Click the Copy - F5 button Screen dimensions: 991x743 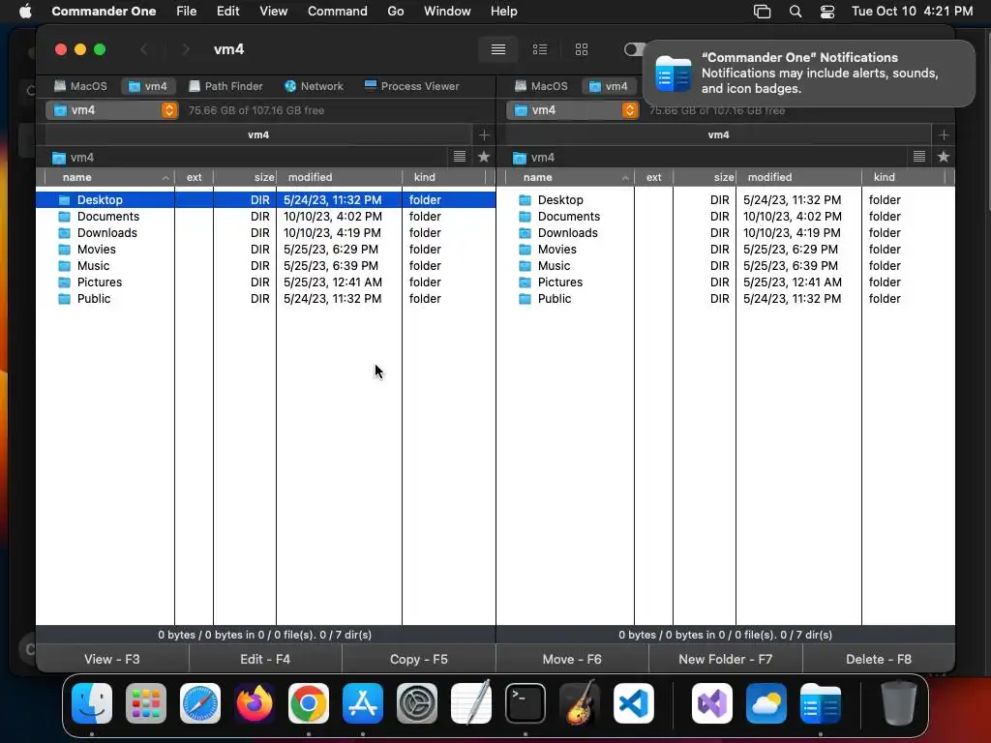418,659
